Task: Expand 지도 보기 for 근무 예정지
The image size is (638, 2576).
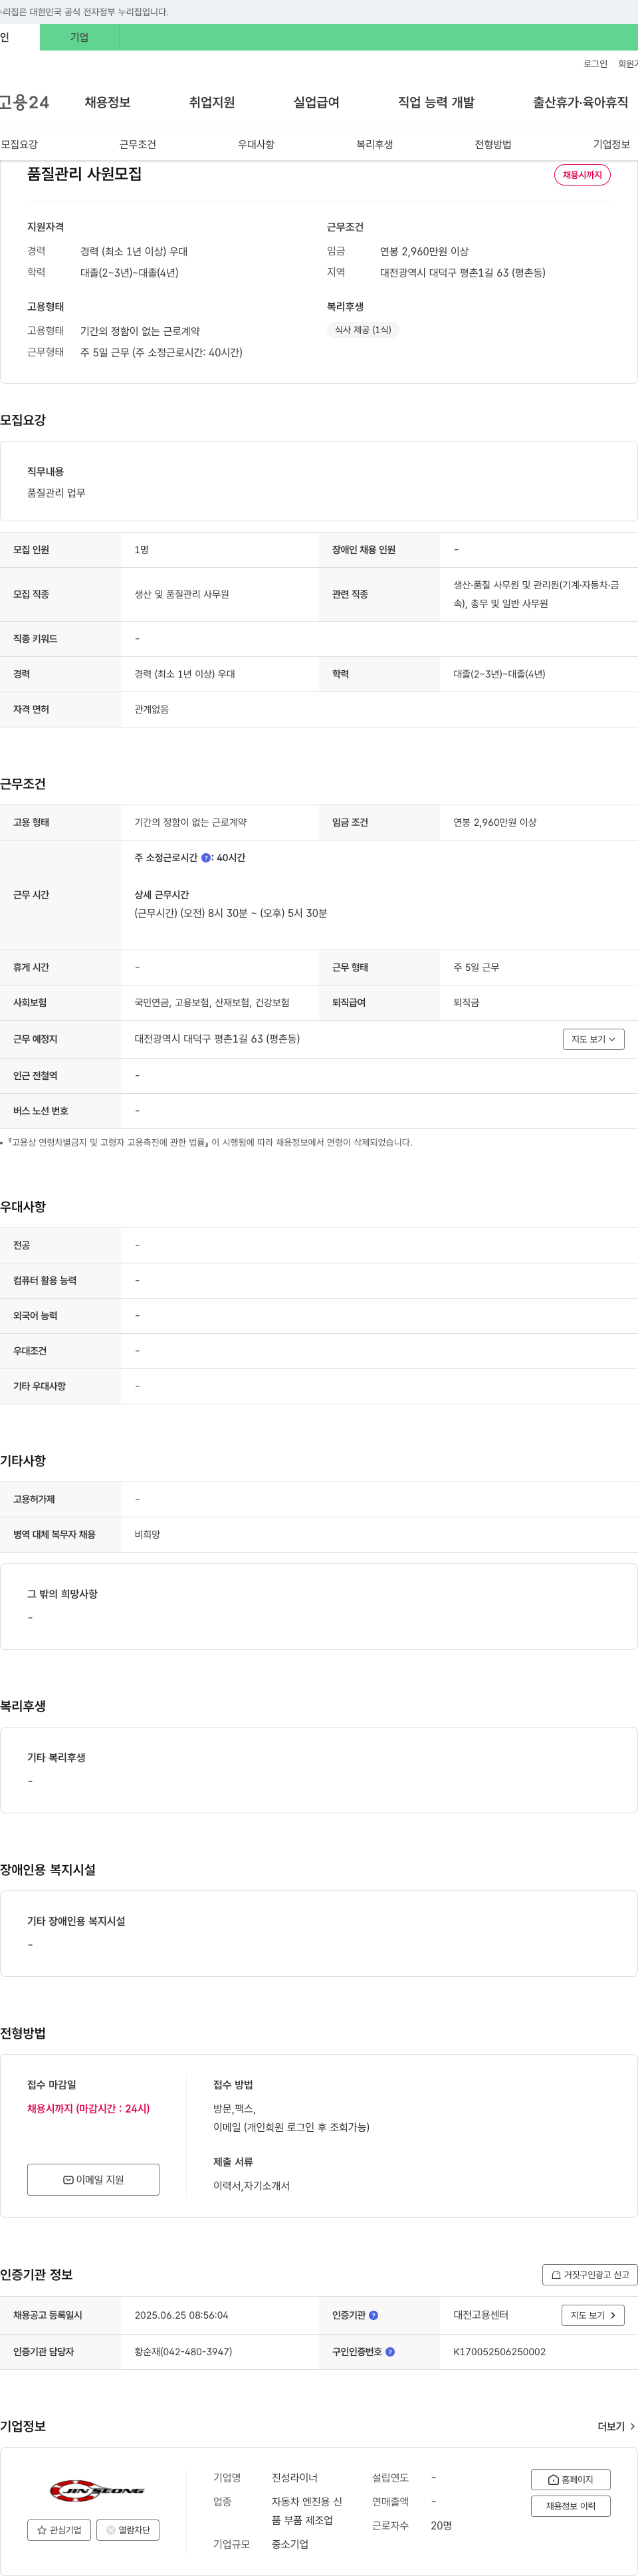Action: click(x=593, y=1039)
